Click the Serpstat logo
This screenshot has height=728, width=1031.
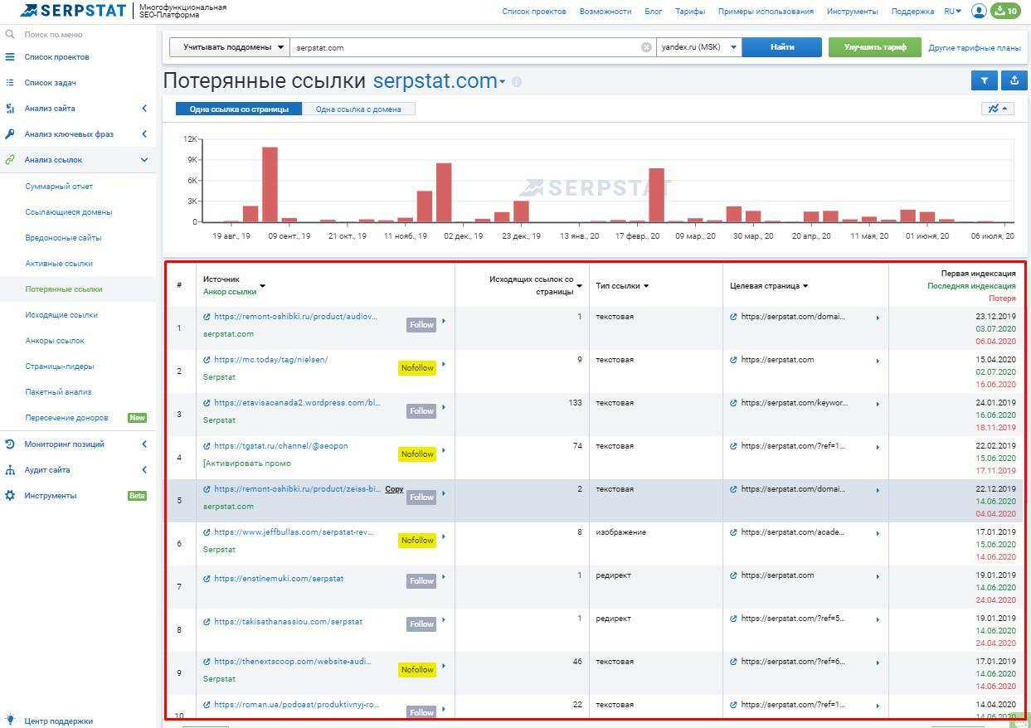(x=72, y=11)
